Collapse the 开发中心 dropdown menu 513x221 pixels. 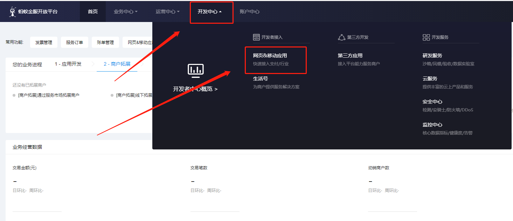point(210,12)
